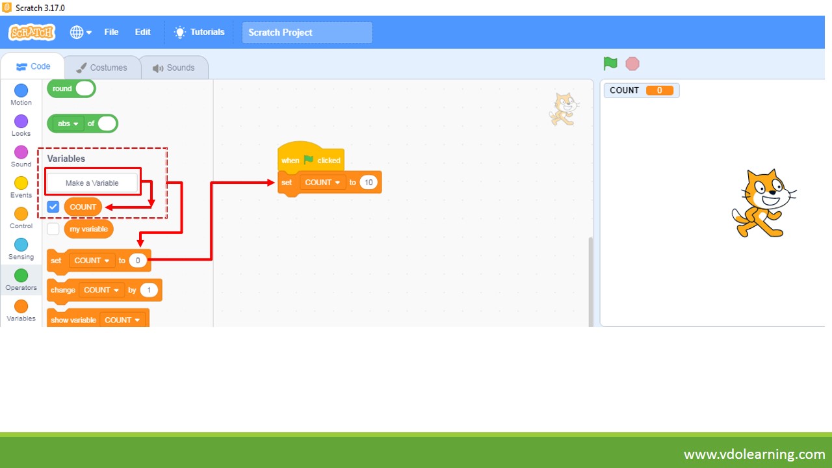Screen dimensions: 832x468
Task: Open COUNT dropdown in workspace set block
Action: (x=322, y=183)
